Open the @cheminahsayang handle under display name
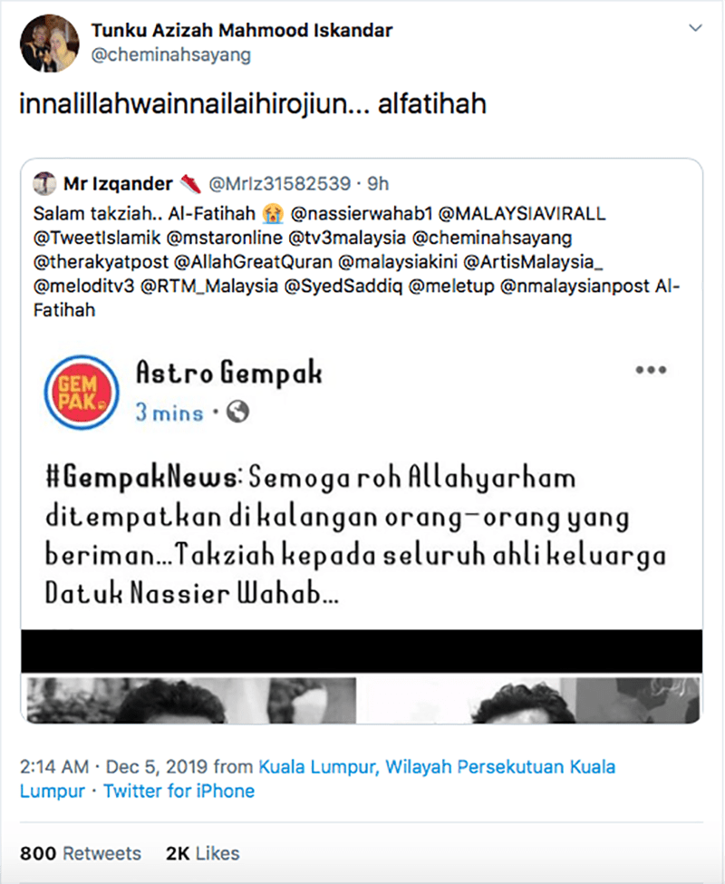This screenshot has height=884, width=725. pos(170,54)
